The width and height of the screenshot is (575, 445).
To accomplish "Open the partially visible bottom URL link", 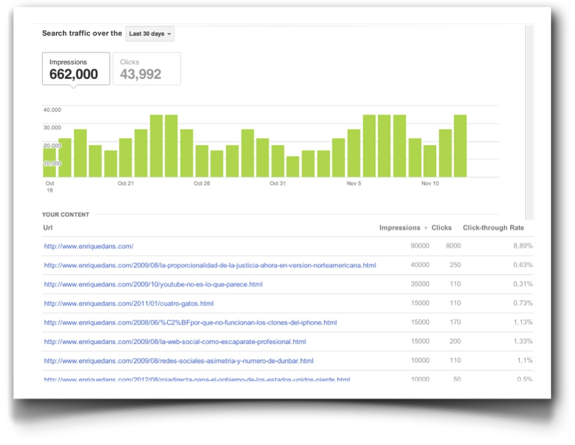I will tap(196, 379).
